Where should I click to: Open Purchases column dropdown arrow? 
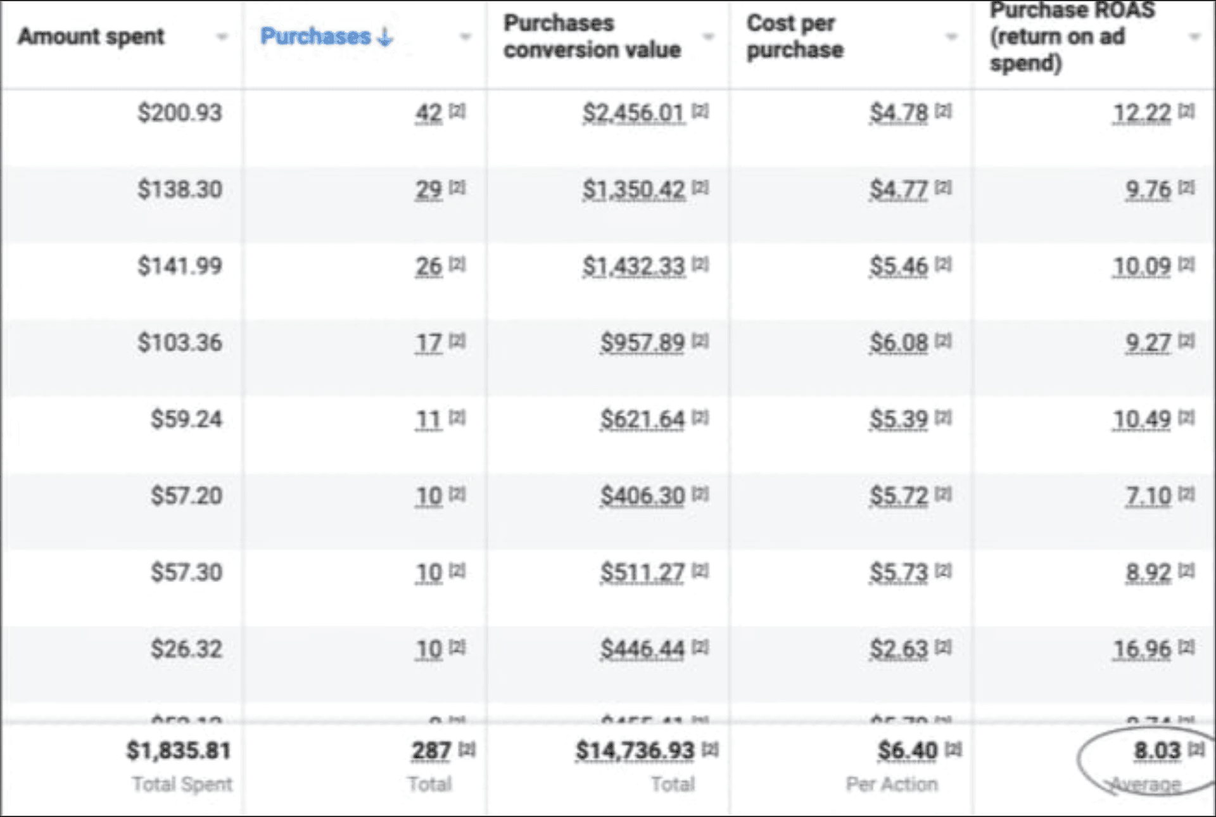coord(465,37)
